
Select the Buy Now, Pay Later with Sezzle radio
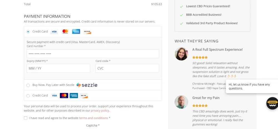point(28,85)
